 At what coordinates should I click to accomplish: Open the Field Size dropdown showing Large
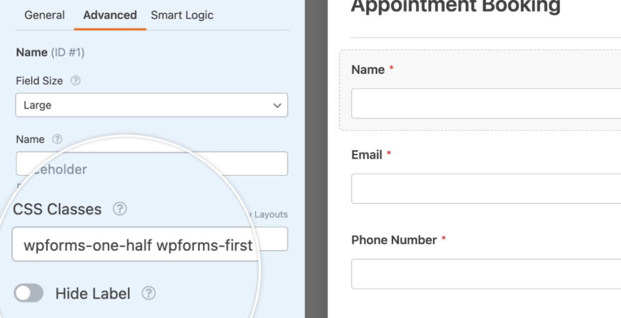pos(152,105)
